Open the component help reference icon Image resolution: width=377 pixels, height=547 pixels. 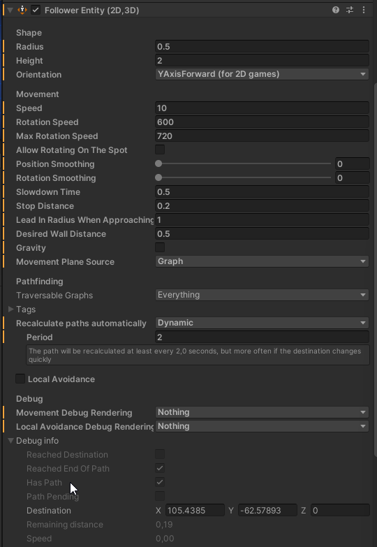coord(336,10)
